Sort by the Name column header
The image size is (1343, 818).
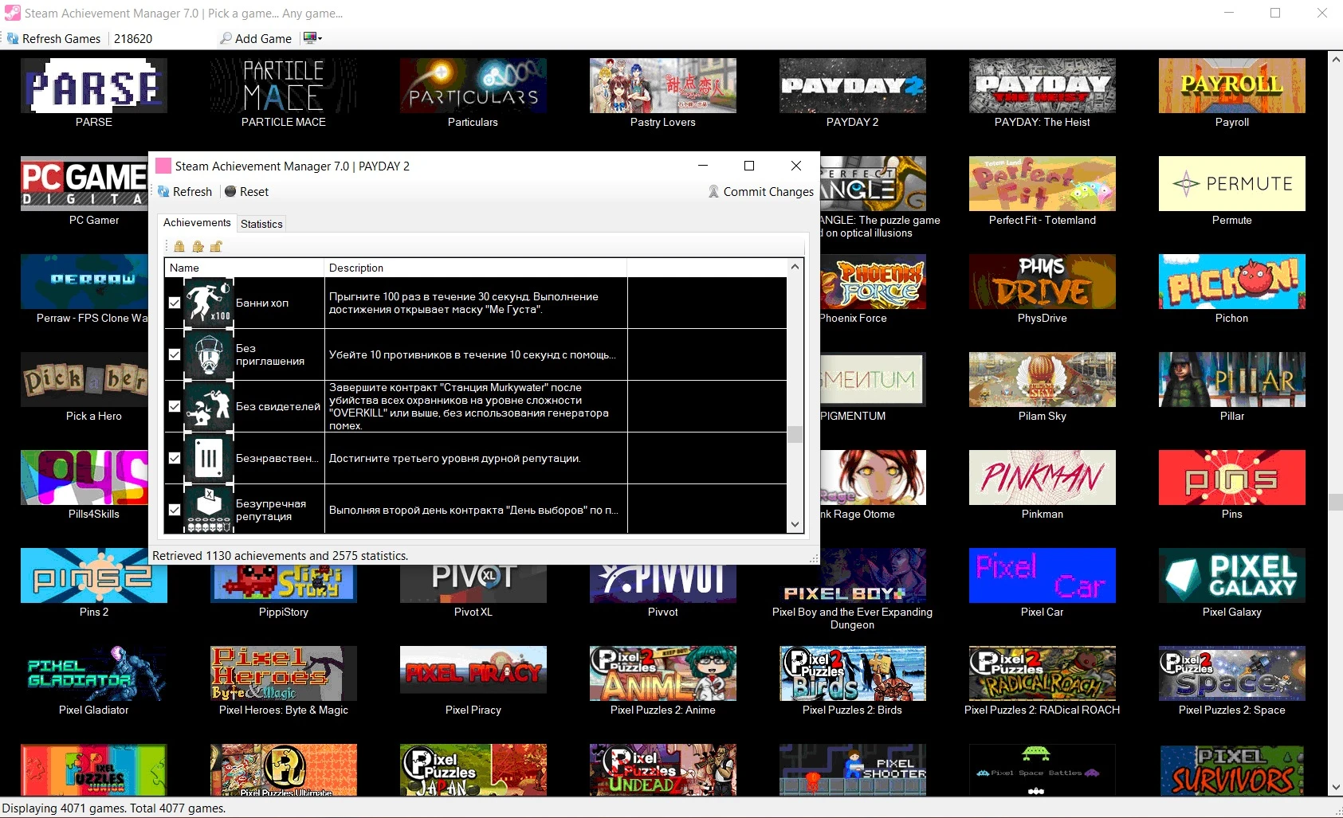[x=244, y=268]
